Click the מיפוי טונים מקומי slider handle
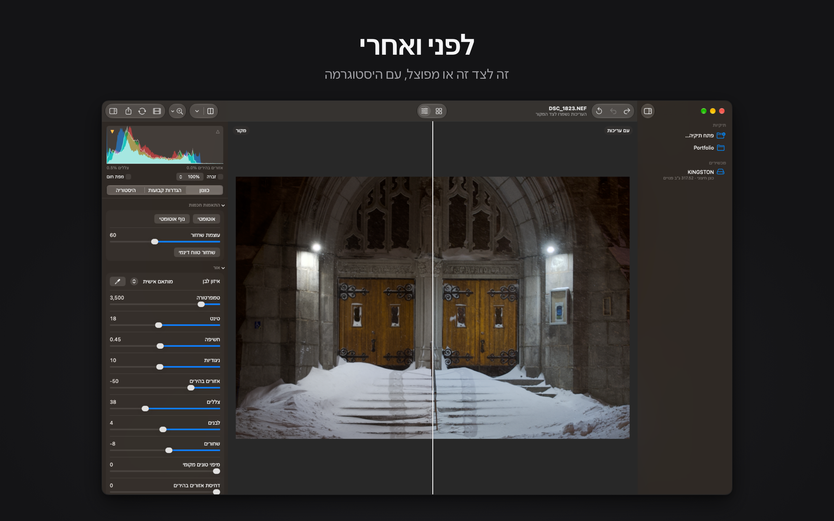834x521 pixels. (x=216, y=472)
